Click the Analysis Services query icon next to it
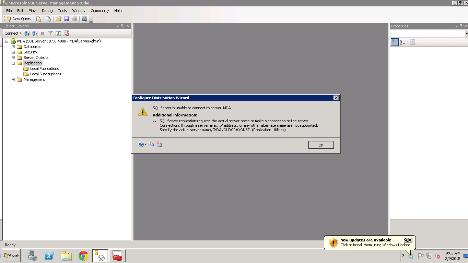 point(48,19)
